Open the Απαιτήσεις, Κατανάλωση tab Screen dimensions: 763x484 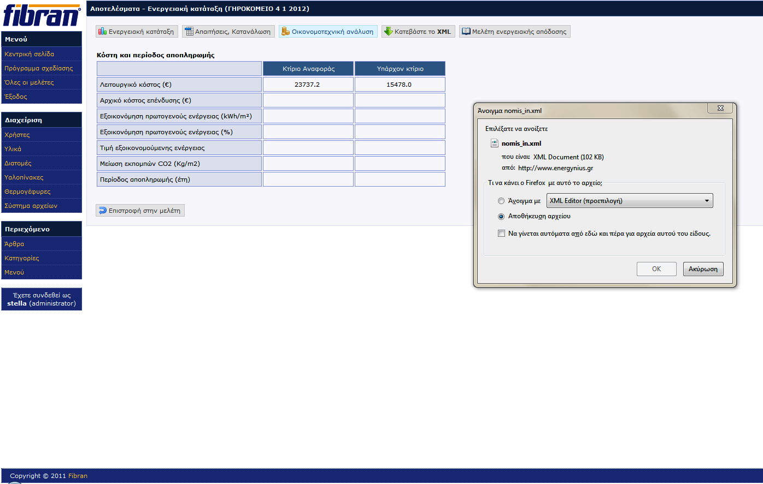tap(228, 32)
